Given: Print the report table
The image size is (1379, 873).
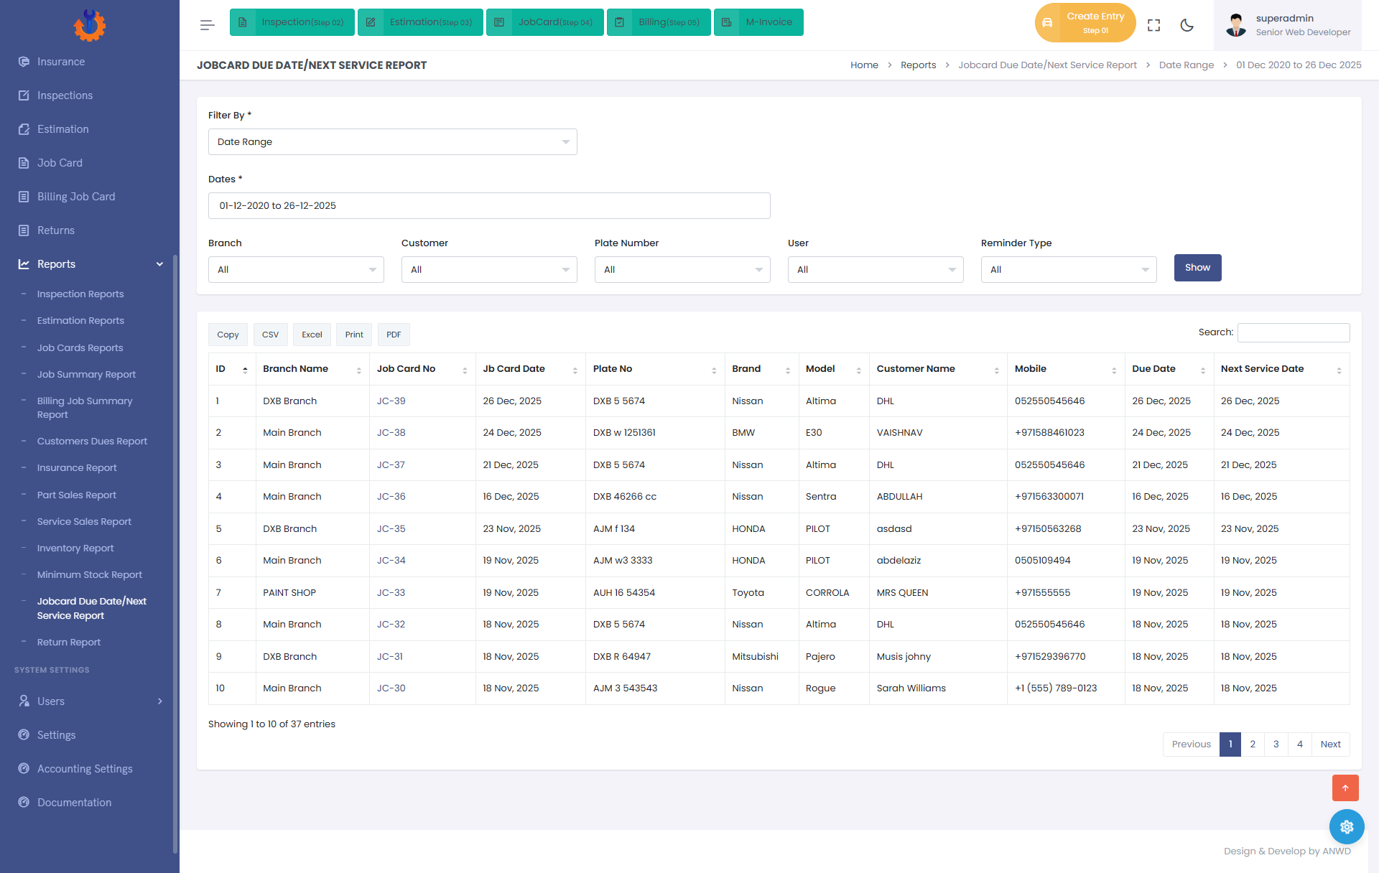Looking at the screenshot, I should (354, 335).
